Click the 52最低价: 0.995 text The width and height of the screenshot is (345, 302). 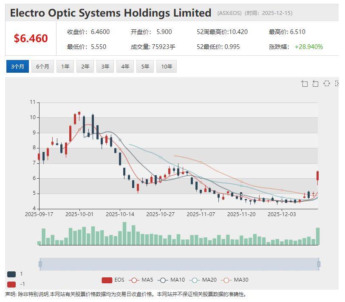[x=218, y=47]
